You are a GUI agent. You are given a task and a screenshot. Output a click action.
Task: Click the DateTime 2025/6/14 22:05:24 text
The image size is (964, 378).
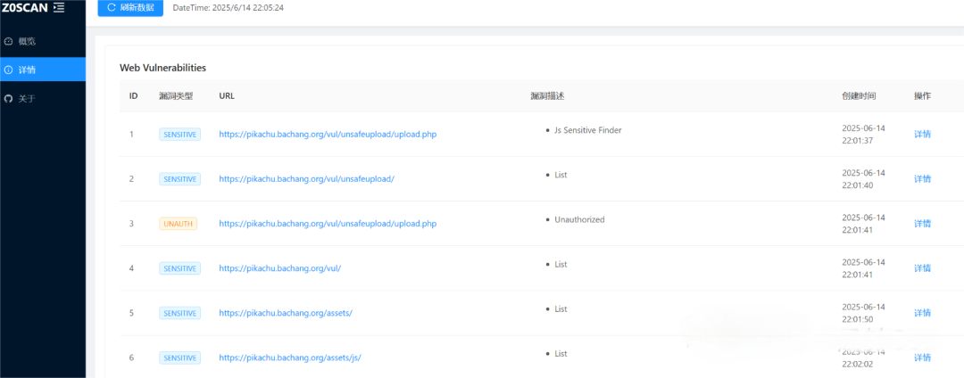tap(229, 8)
